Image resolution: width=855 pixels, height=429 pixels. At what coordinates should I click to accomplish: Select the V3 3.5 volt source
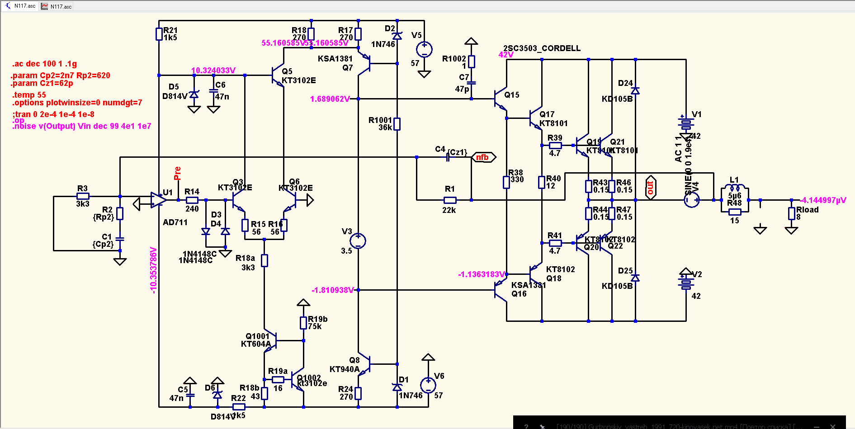tap(358, 240)
